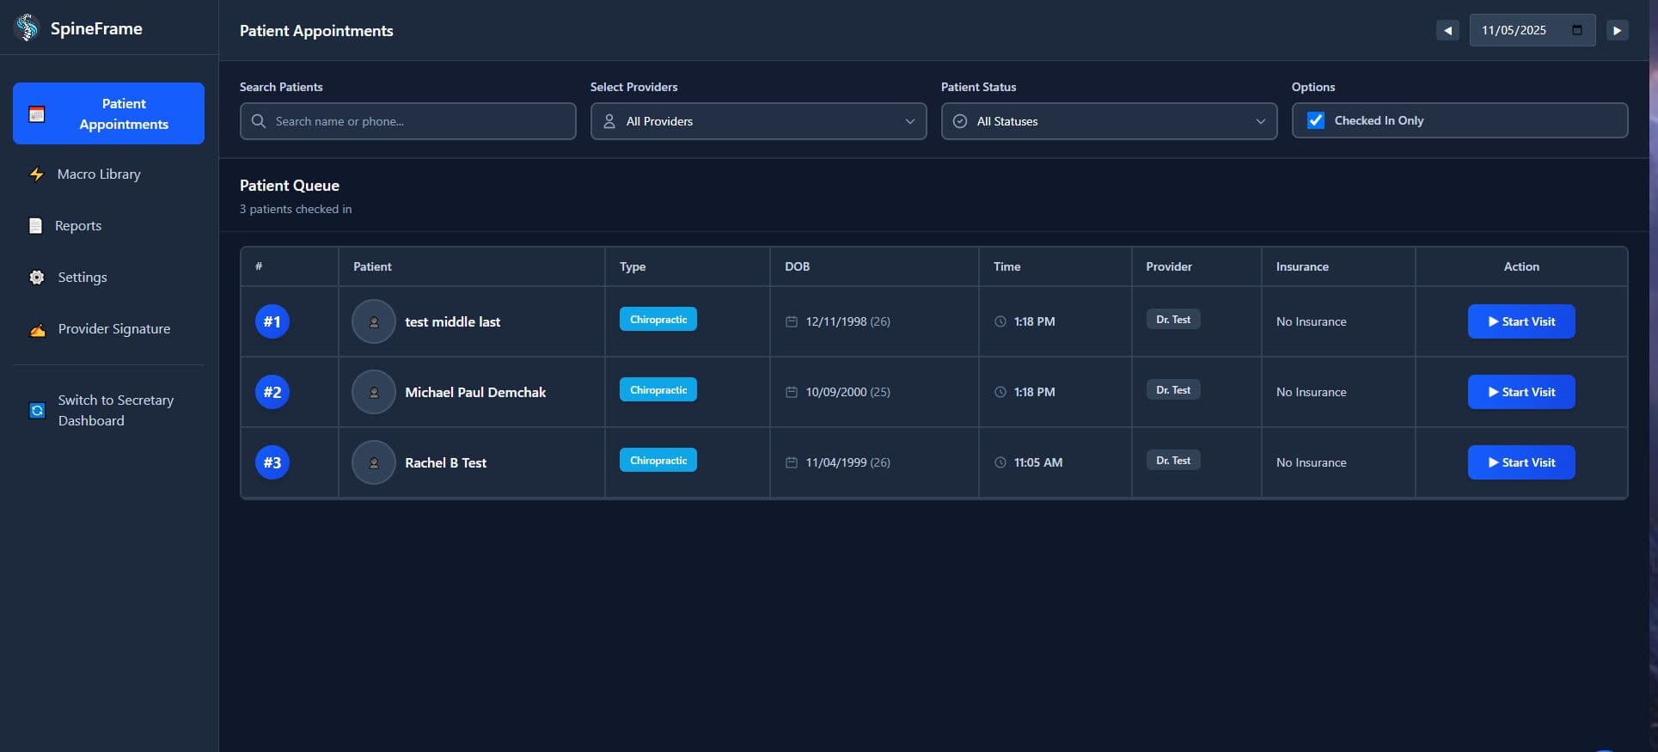Click the Chiropractic tag for patient #2
The width and height of the screenshot is (1658, 752).
coord(658,390)
